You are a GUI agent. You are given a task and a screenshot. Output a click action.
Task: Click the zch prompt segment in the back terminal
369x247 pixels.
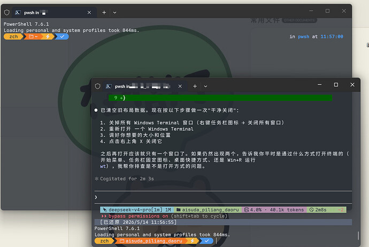point(13,37)
